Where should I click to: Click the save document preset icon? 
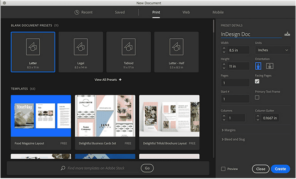(x=287, y=34)
